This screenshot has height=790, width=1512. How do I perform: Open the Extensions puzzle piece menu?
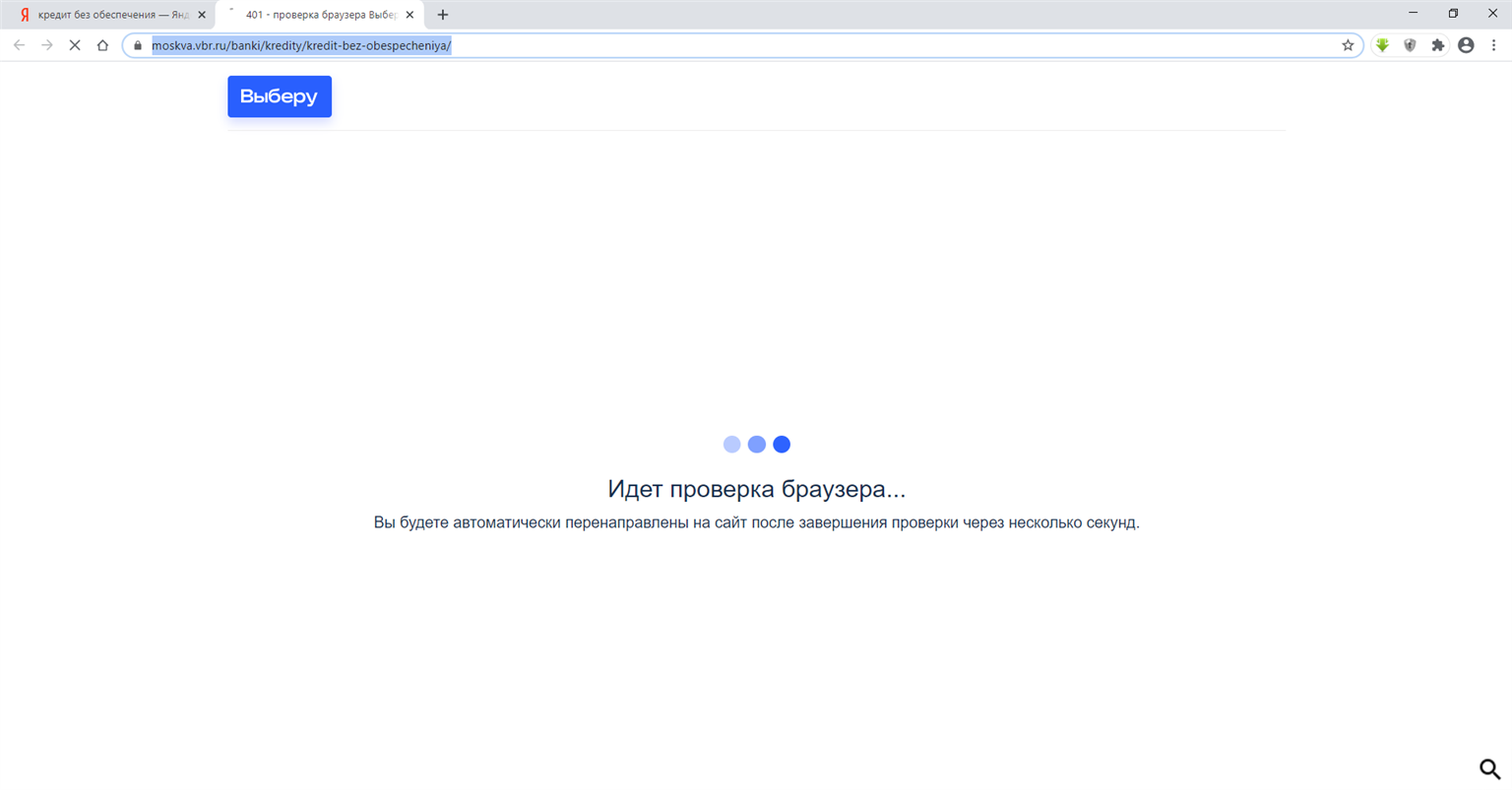pyautogui.click(x=1437, y=45)
